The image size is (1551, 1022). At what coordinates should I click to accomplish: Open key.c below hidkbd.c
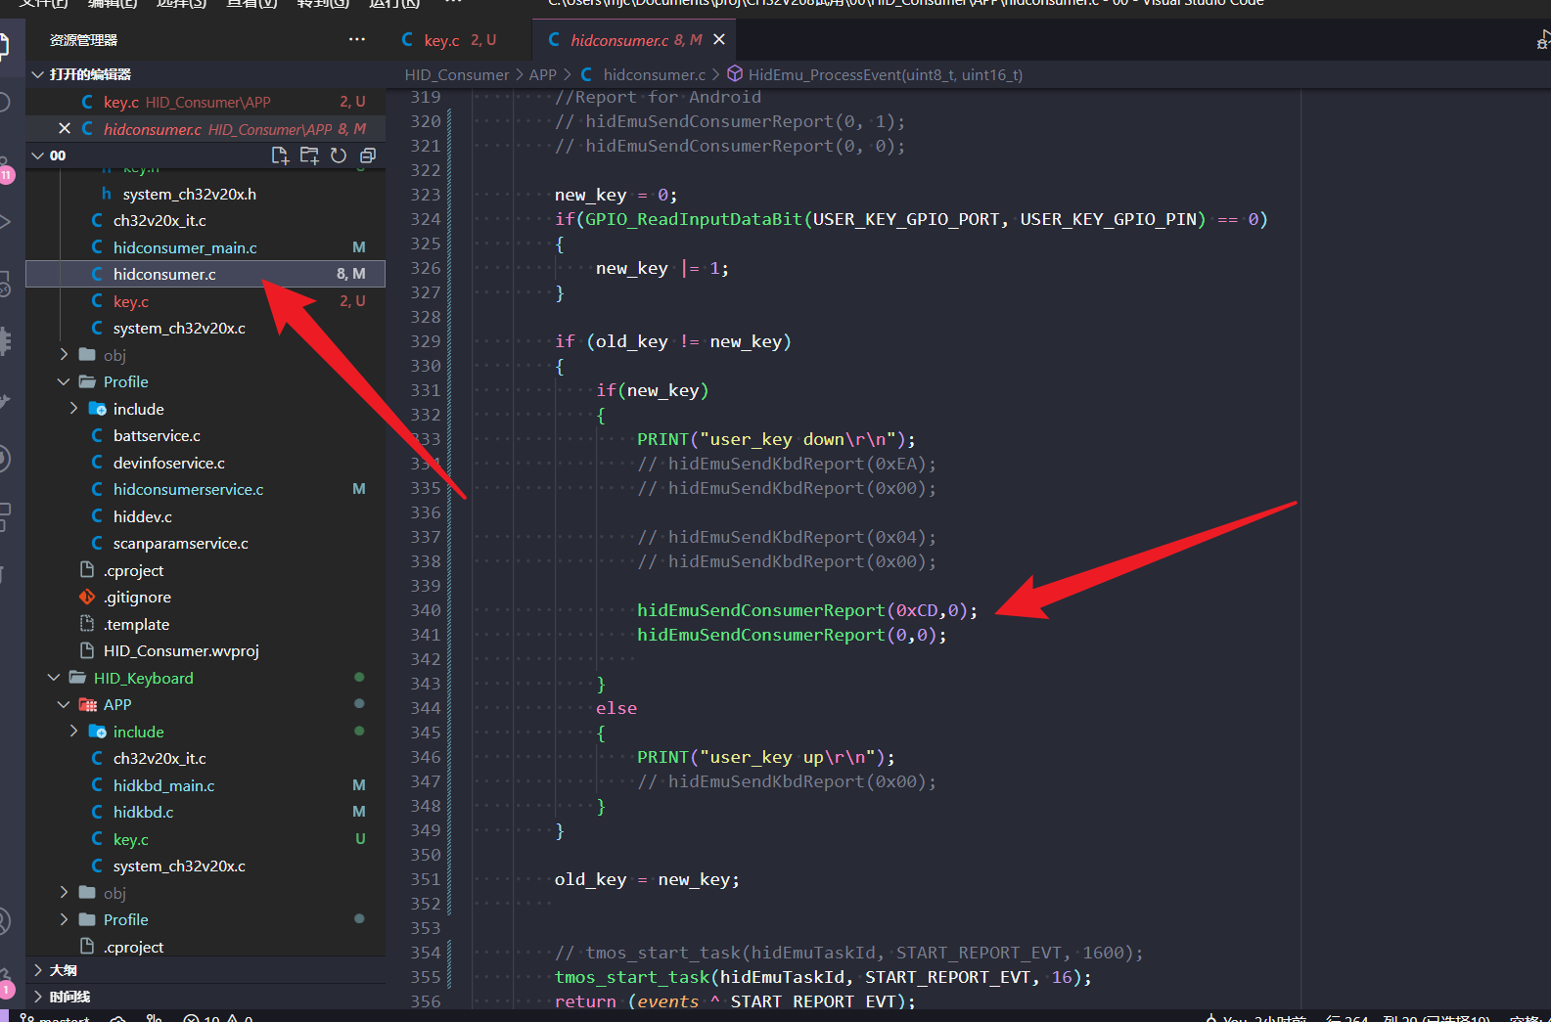pyautogui.click(x=205, y=839)
